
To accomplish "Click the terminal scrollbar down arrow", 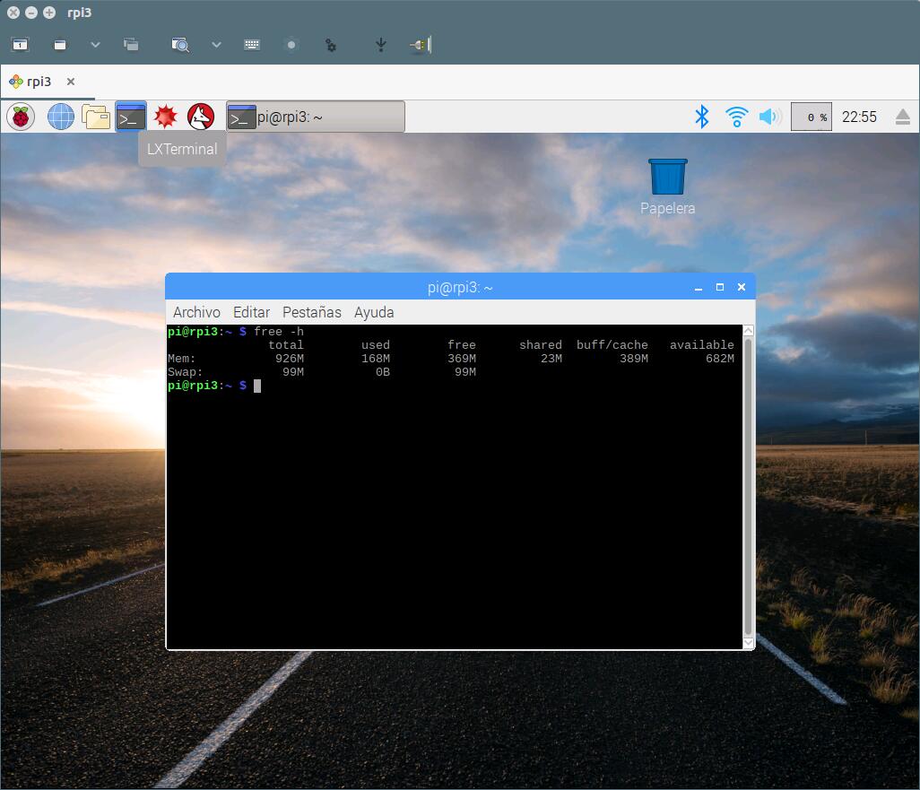I will pyautogui.click(x=749, y=642).
